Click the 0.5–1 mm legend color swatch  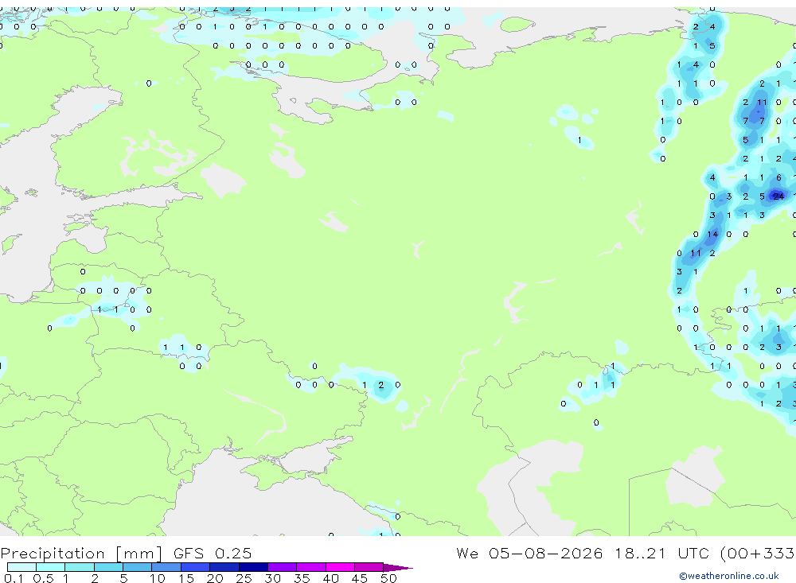(51, 567)
